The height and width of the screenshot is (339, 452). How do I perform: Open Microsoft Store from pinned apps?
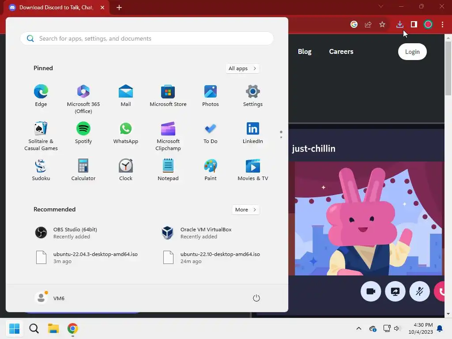[x=168, y=96]
